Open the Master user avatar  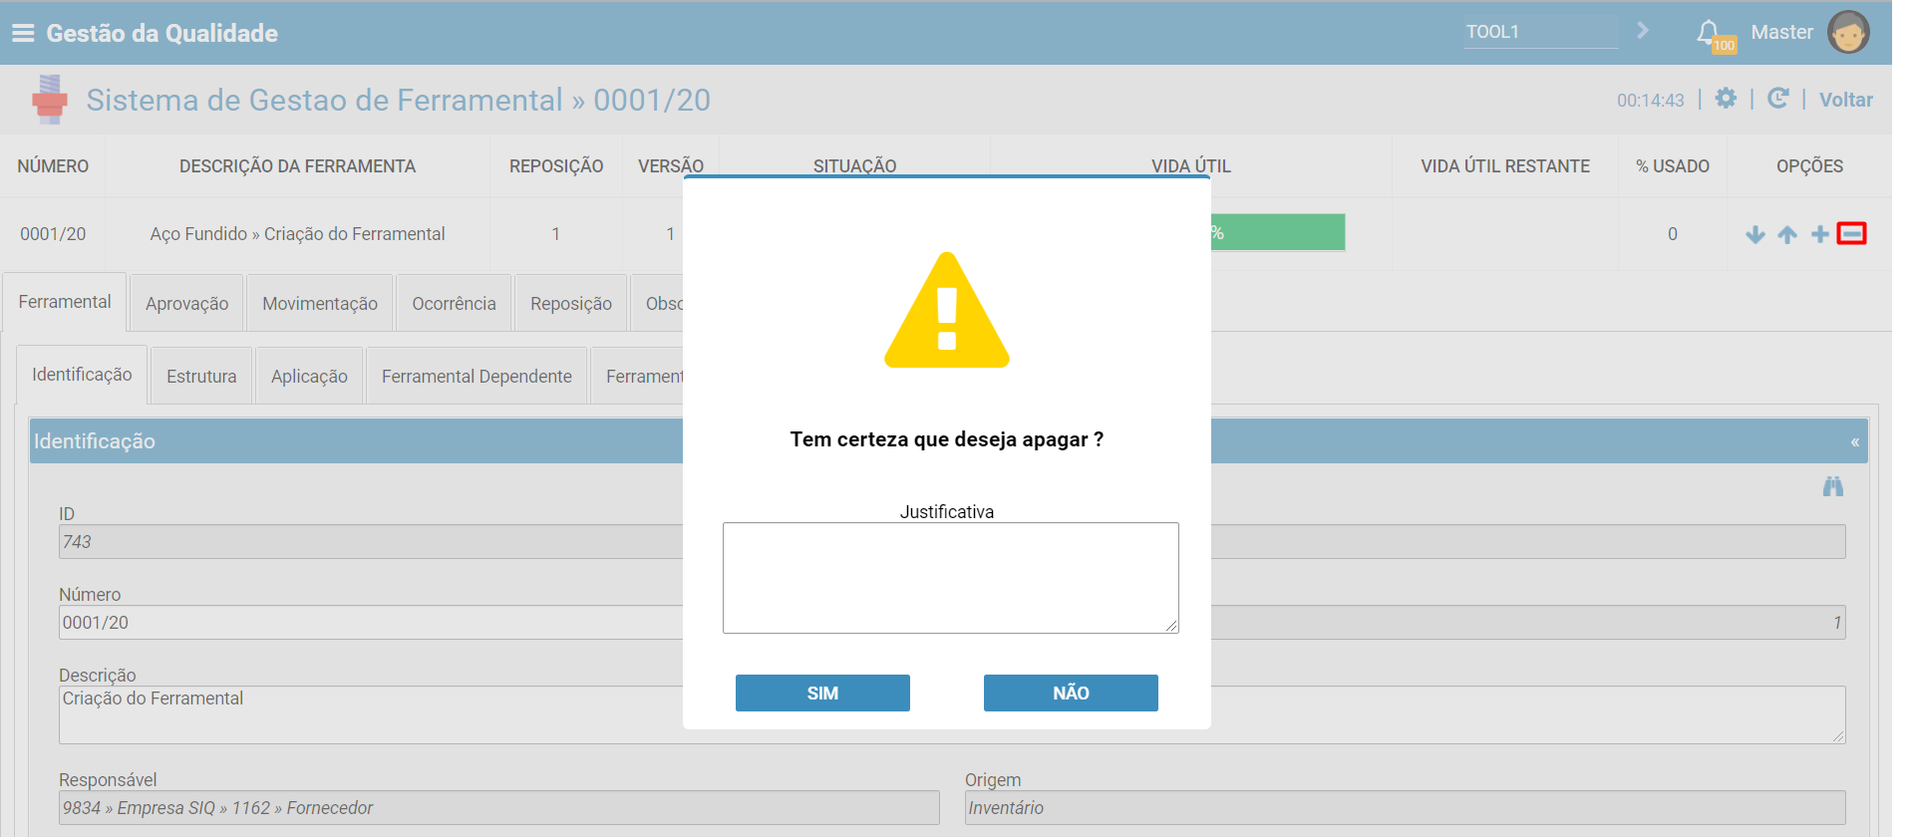coord(1848,32)
